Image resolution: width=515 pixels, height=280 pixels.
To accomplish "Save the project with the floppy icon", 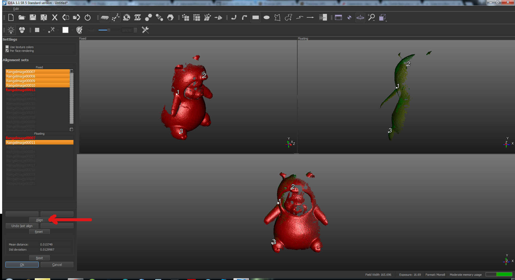I will 33,18.
